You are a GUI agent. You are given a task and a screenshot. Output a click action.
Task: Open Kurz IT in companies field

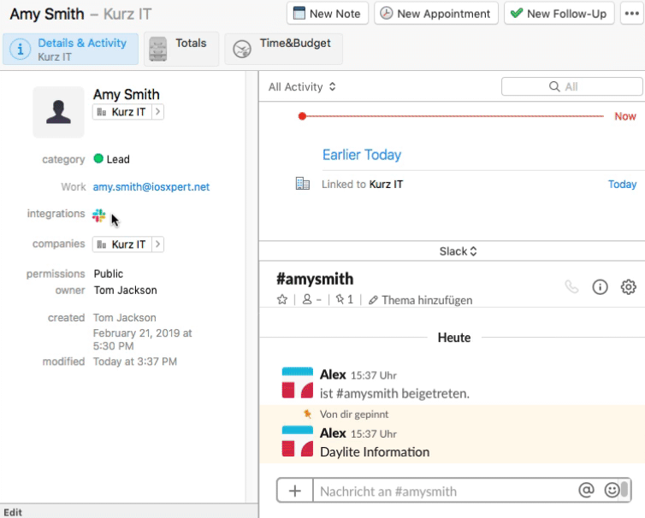tap(122, 244)
